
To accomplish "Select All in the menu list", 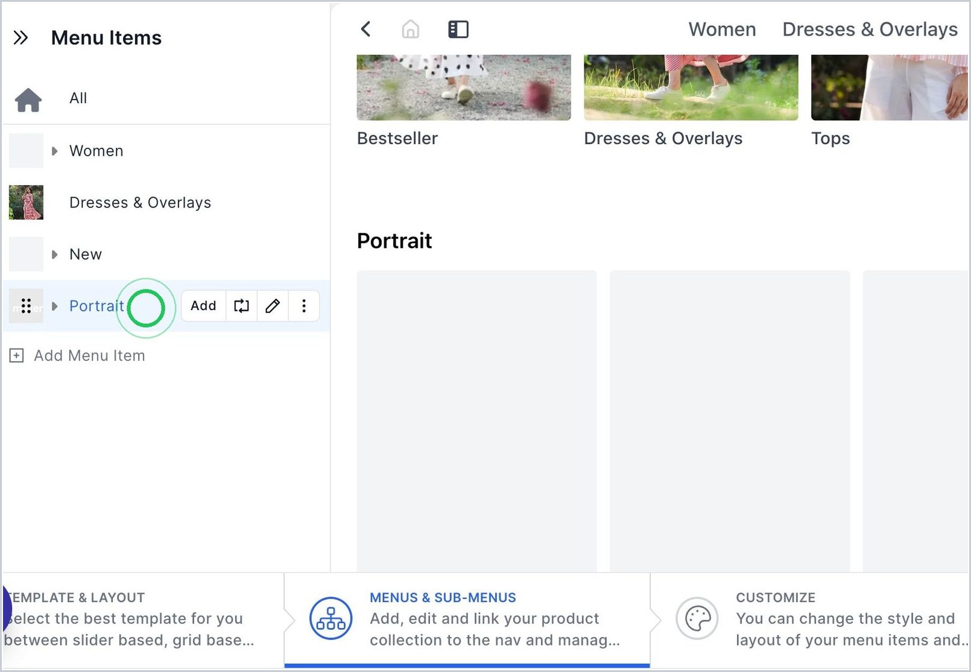I will [x=78, y=98].
